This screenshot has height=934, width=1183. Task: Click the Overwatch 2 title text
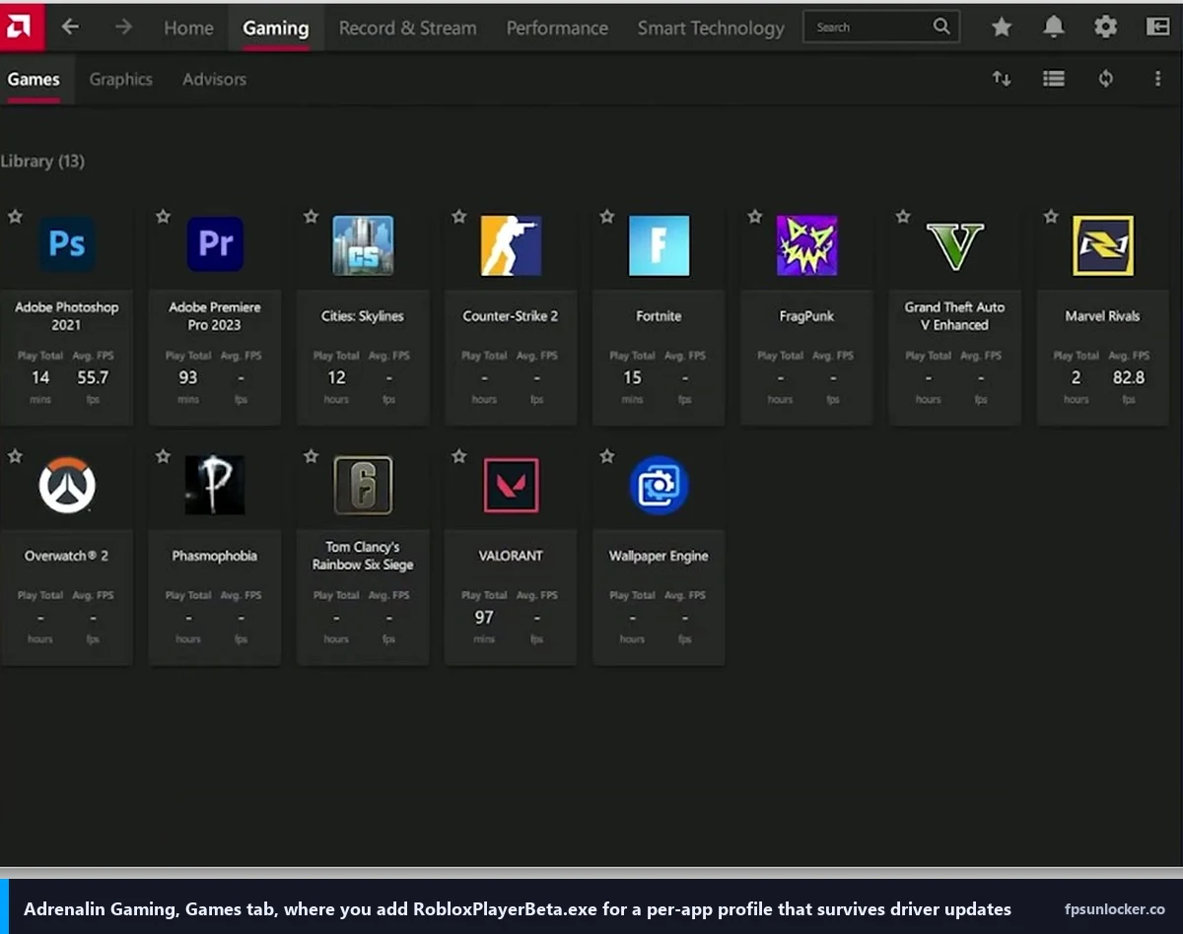(66, 556)
